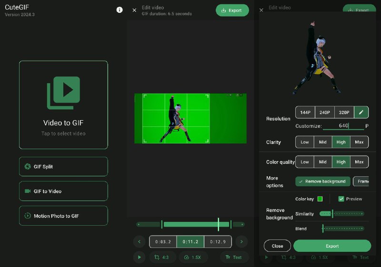Toggle the Remove background option
Screen dimensions: 381x267
[323, 181]
